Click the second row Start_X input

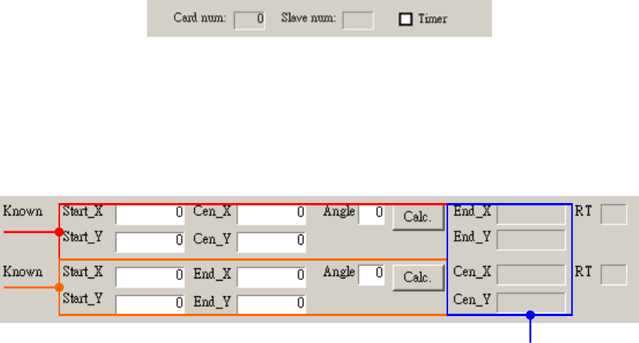click(x=150, y=276)
